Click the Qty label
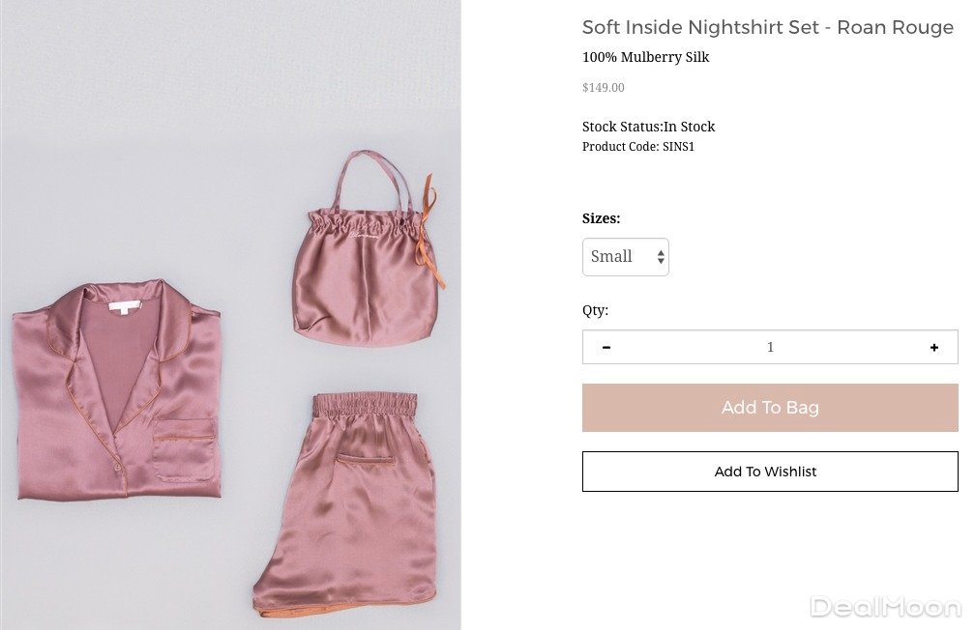 coord(595,310)
